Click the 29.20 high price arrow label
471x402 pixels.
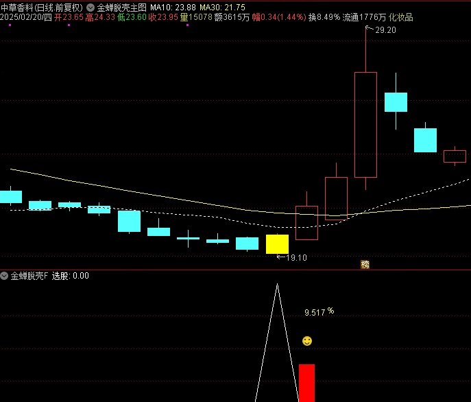(381, 30)
